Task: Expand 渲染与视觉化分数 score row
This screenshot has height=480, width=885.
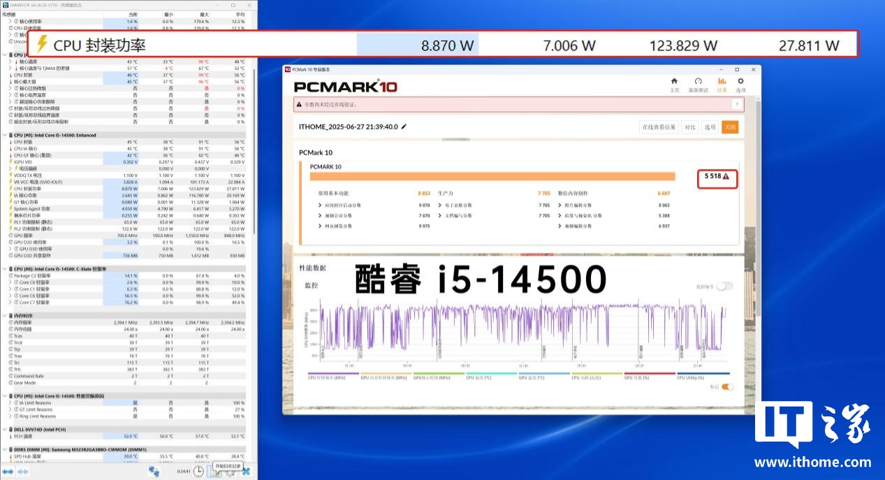Action: click(559, 216)
